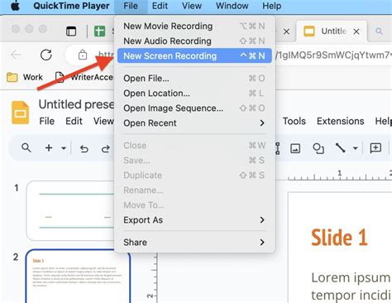
Task: Click the padlock site info icon
Action: [x=83, y=55]
